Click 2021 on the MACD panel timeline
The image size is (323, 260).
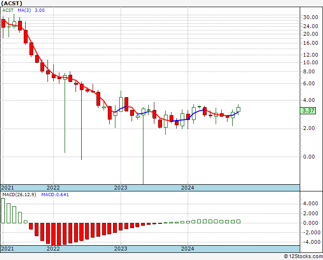click(x=8, y=249)
